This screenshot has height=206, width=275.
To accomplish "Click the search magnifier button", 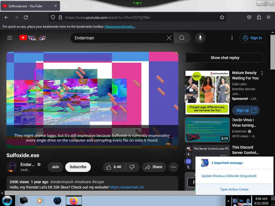I will pyautogui.click(x=182, y=38).
